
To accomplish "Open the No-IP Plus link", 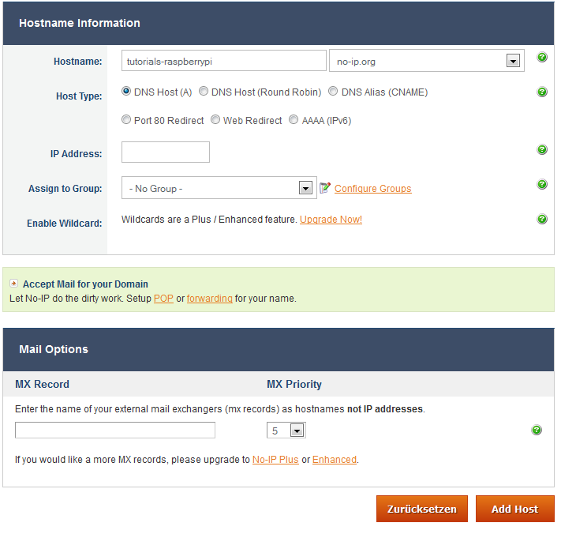I will pos(275,459).
